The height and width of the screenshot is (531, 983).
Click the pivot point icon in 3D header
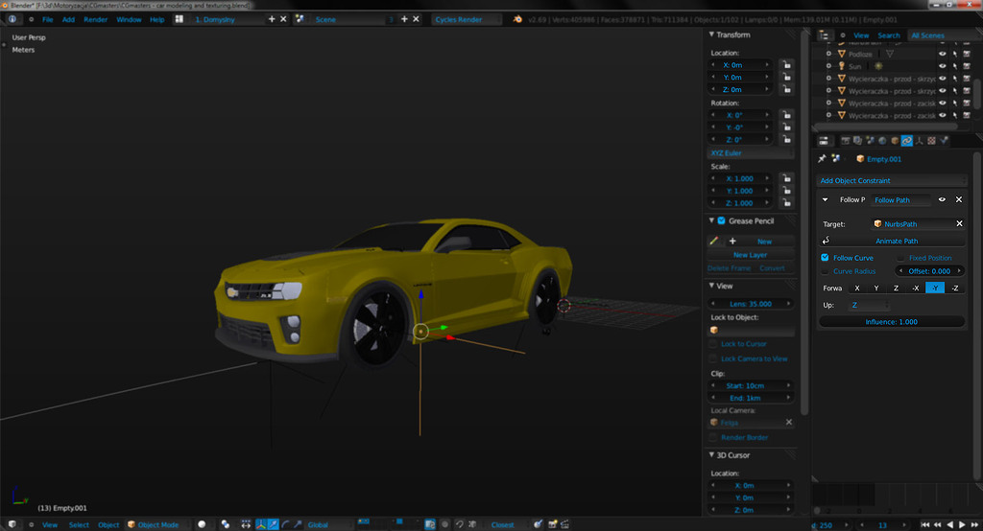[x=225, y=524]
